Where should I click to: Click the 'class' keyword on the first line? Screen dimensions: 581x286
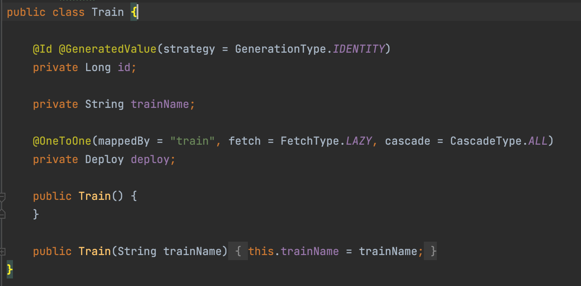tap(69, 12)
